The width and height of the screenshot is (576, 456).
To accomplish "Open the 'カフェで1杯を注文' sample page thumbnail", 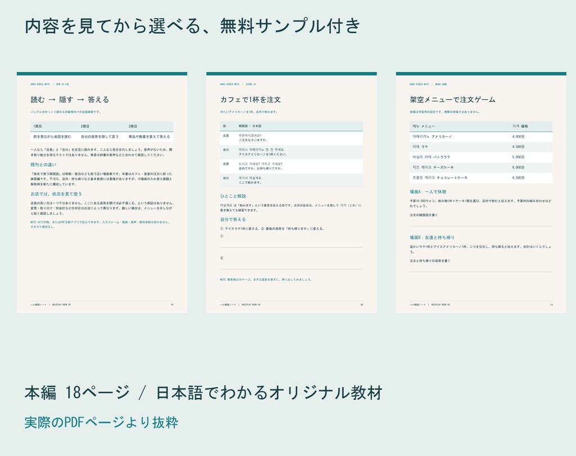I will point(291,193).
